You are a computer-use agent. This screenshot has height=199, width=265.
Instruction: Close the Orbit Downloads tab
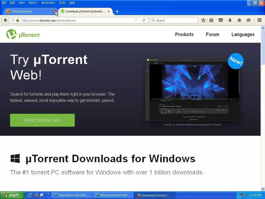pos(54,11)
